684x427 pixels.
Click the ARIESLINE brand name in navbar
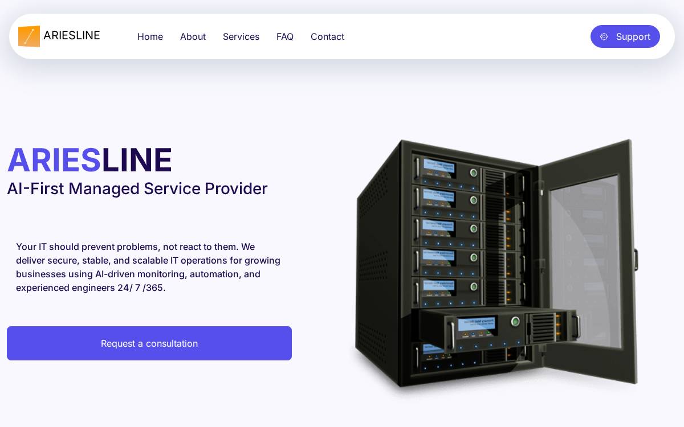tap(72, 35)
